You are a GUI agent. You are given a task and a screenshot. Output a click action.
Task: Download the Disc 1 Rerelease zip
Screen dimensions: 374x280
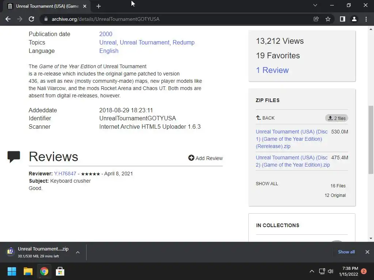pos(291,139)
